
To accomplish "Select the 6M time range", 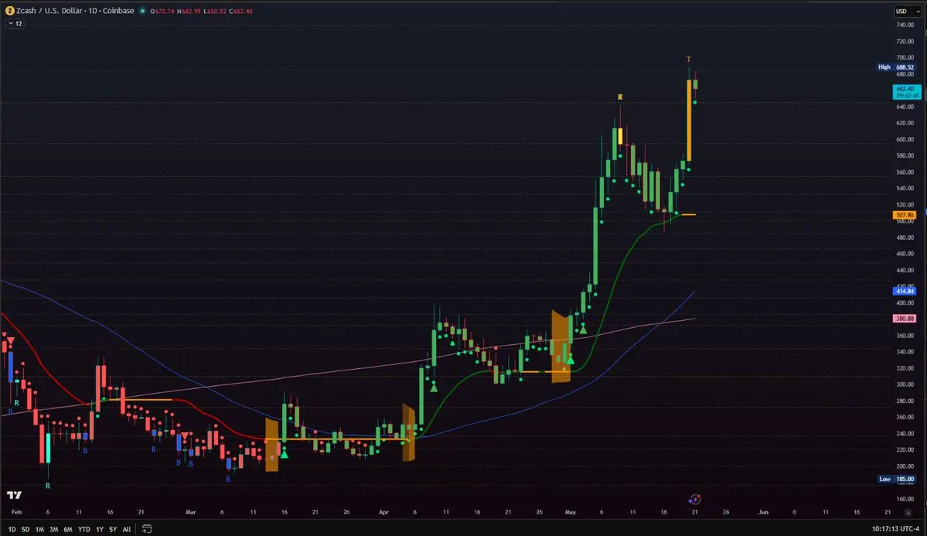I will coord(68,530).
